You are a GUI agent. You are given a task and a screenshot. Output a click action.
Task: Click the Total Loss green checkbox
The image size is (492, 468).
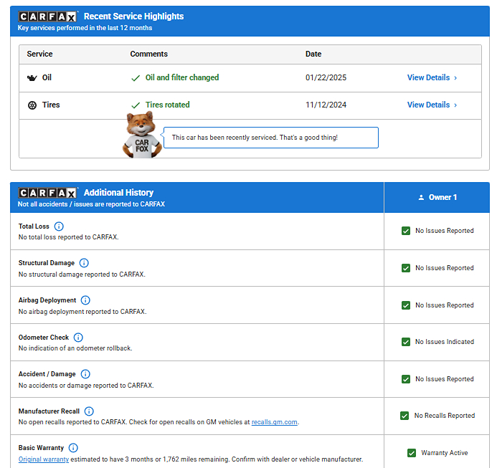[x=406, y=231]
